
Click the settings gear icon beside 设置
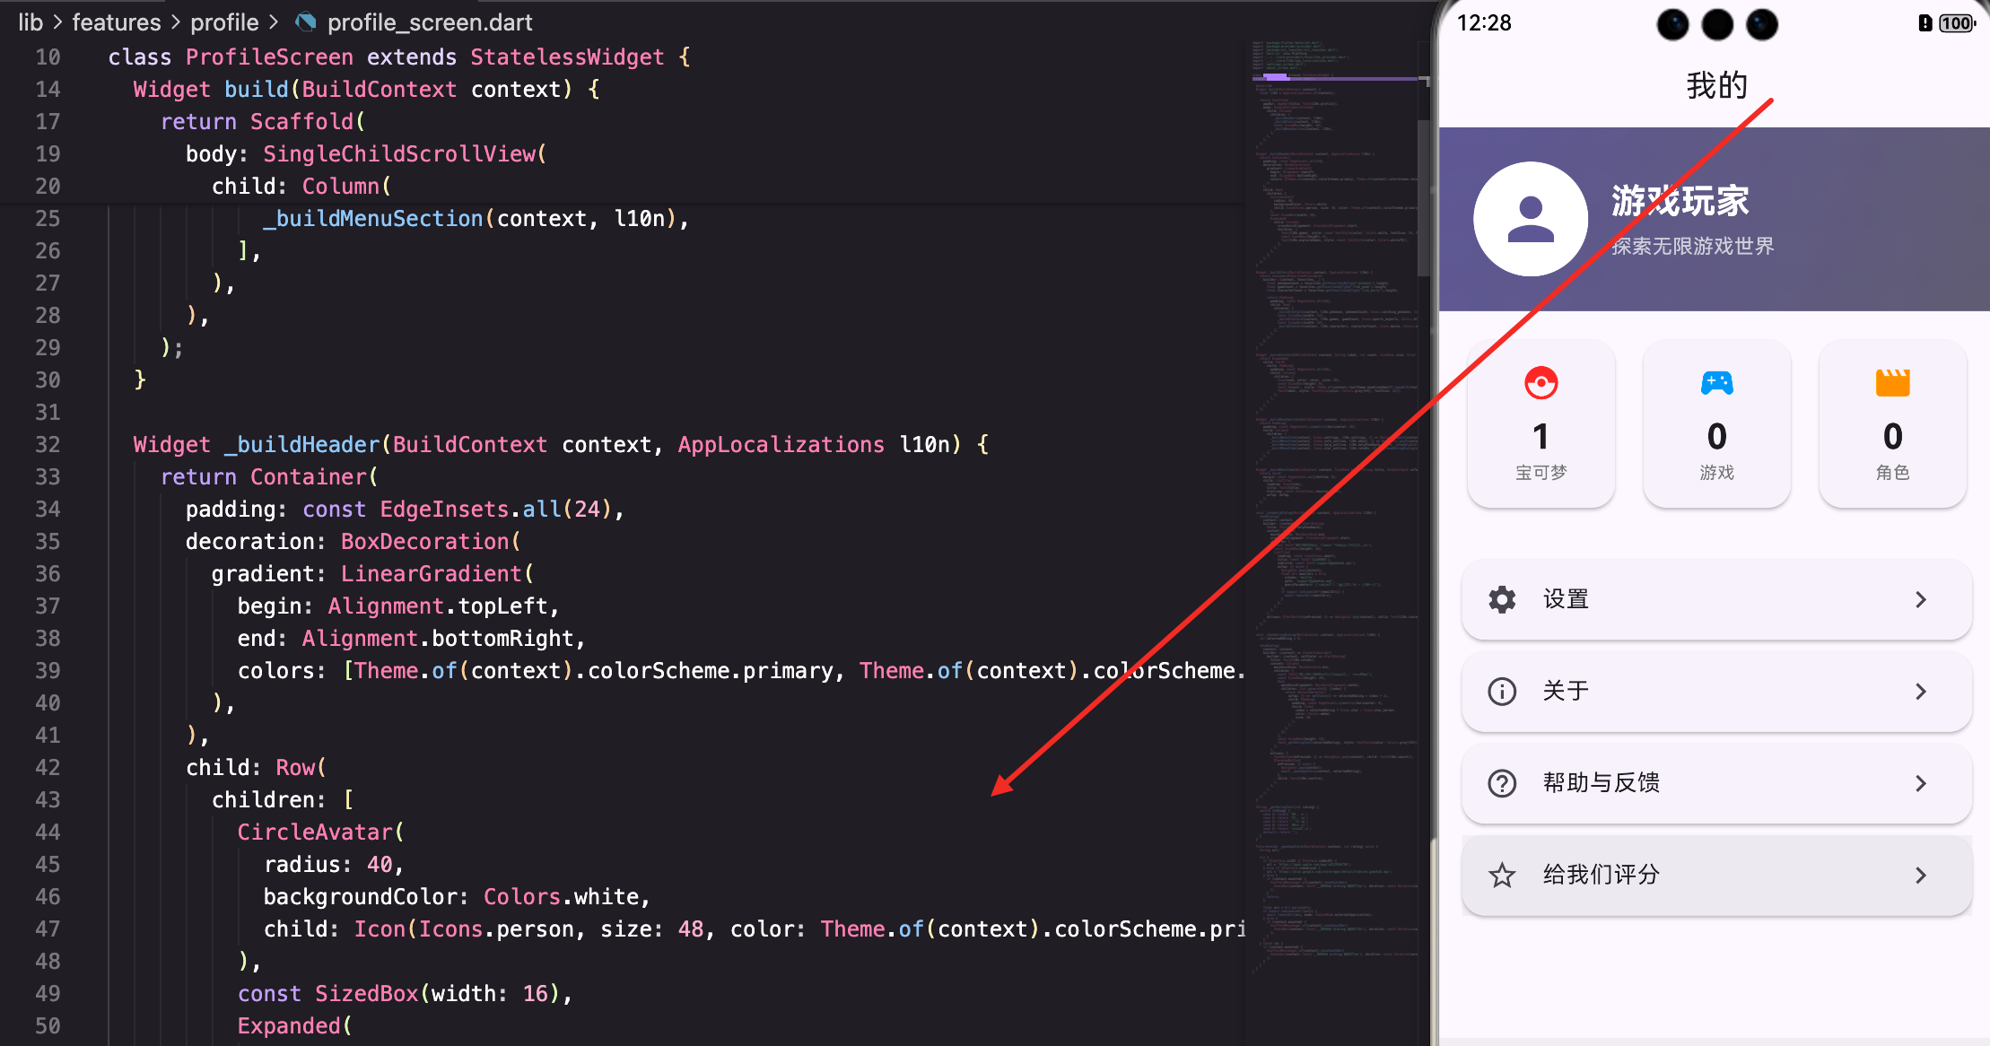coord(1502,599)
